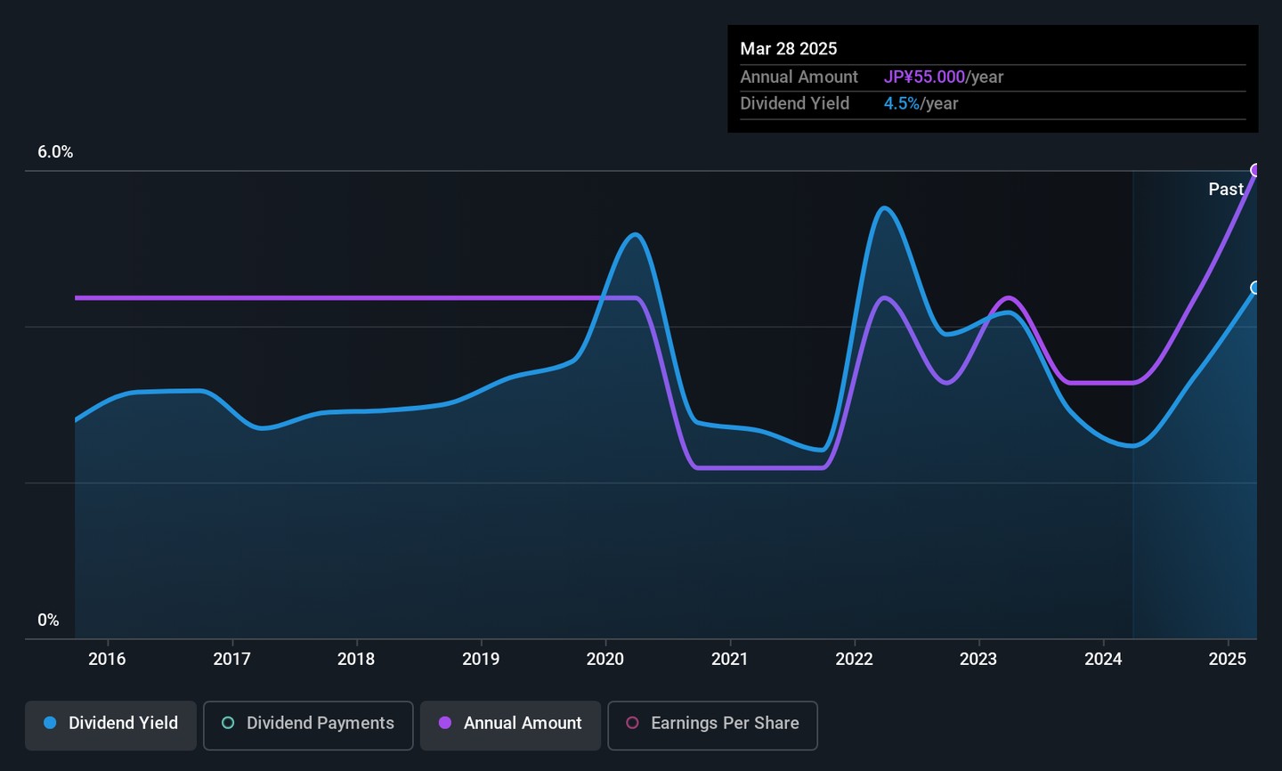Click the 4.5% dividend yield value
Image resolution: width=1282 pixels, height=771 pixels.
point(901,103)
